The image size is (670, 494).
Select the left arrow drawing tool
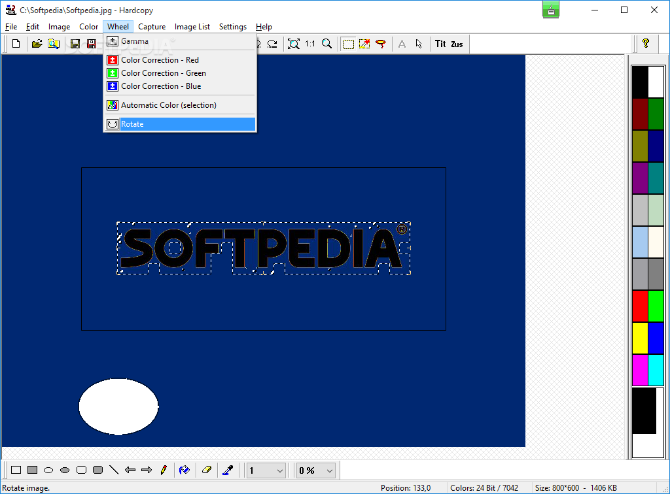coord(130,470)
